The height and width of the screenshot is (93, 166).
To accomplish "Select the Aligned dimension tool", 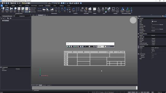I will [48, 9].
